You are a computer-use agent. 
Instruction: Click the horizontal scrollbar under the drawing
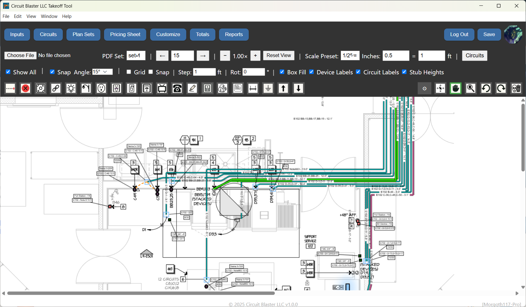coord(141,293)
